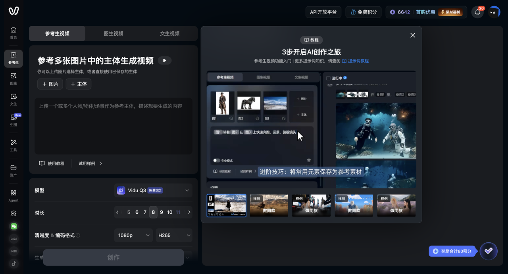Image resolution: width=508 pixels, height=274 pixels.
Task: Open the Vidu Q3 model dropdown
Action: [x=153, y=190]
